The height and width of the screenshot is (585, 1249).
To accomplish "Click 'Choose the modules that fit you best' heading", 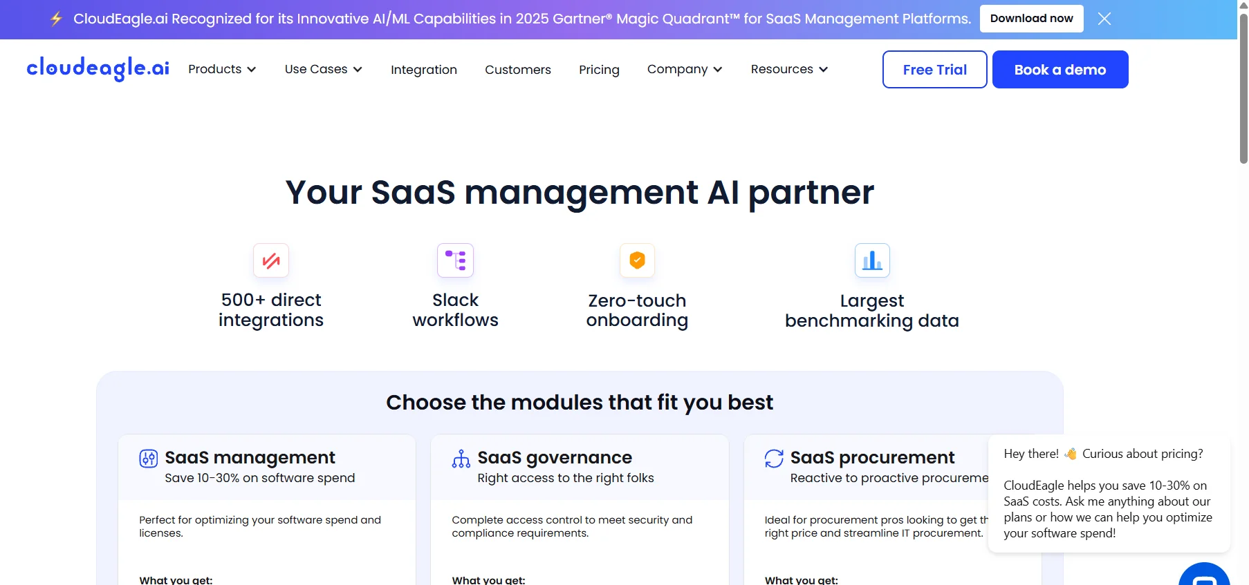I will point(580,402).
